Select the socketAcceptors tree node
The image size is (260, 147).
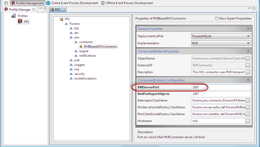point(85,78)
